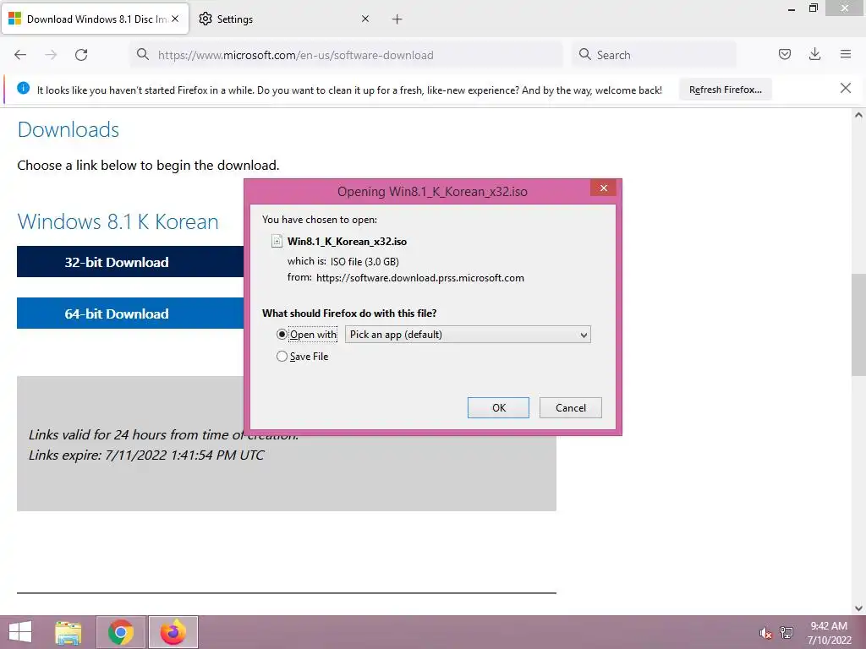Open the Windows Start button

(x=20, y=632)
